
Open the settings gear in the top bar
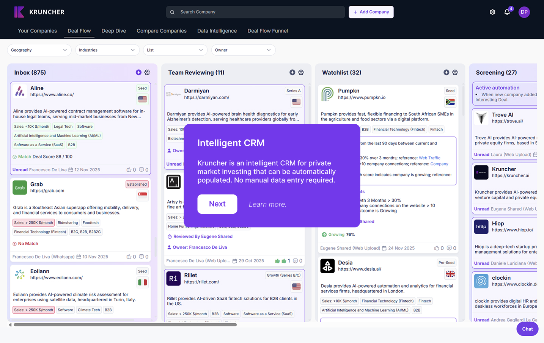pyautogui.click(x=492, y=12)
